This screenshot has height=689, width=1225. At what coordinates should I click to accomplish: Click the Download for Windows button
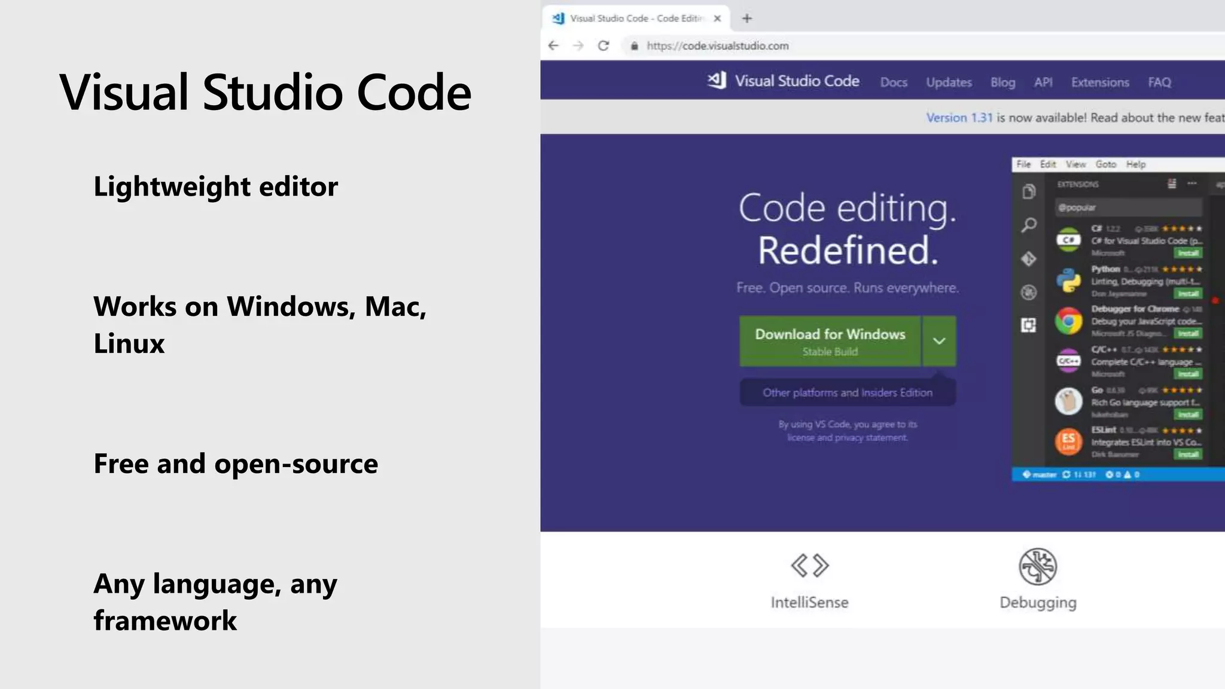coord(830,341)
